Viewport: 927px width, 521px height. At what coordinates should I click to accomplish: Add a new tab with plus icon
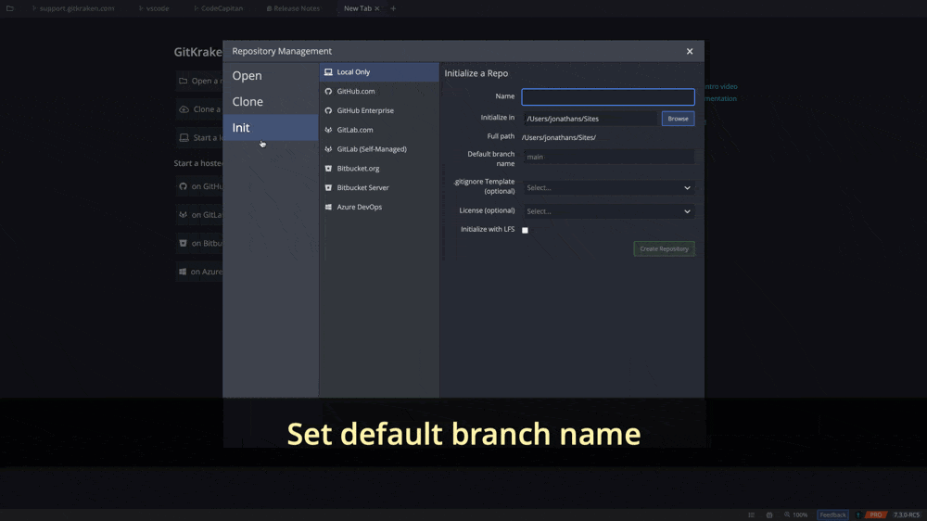393,8
